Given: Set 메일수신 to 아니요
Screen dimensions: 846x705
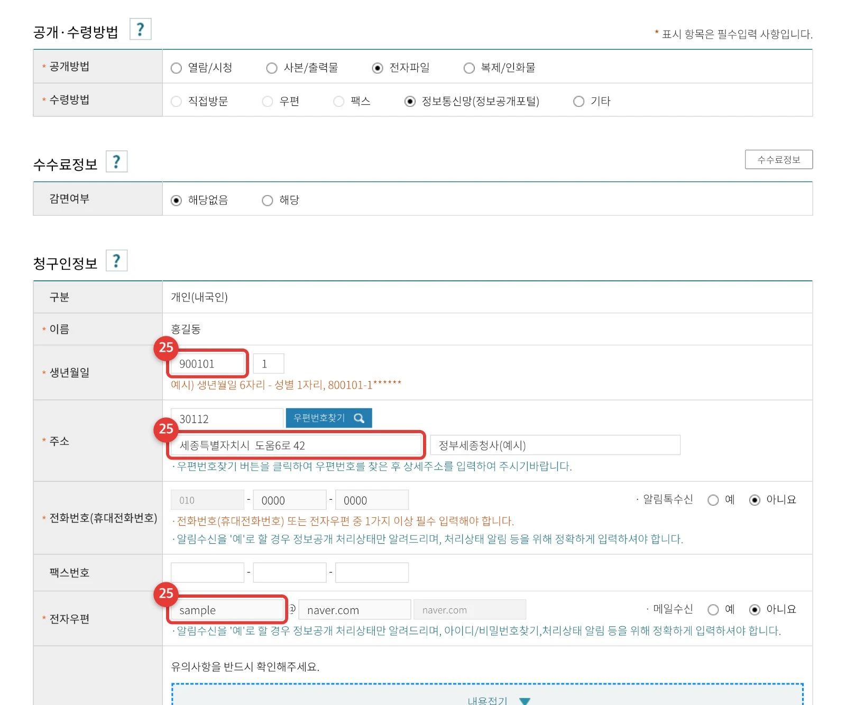Looking at the screenshot, I should [x=755, y=610].
